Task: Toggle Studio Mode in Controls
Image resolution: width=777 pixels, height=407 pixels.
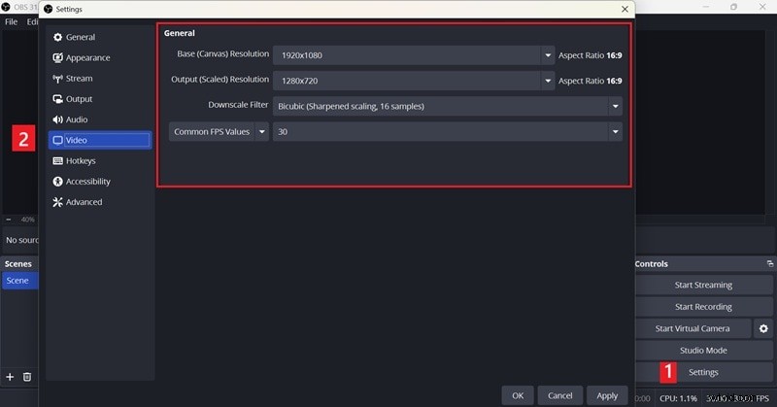Action: tap(703, 351)
